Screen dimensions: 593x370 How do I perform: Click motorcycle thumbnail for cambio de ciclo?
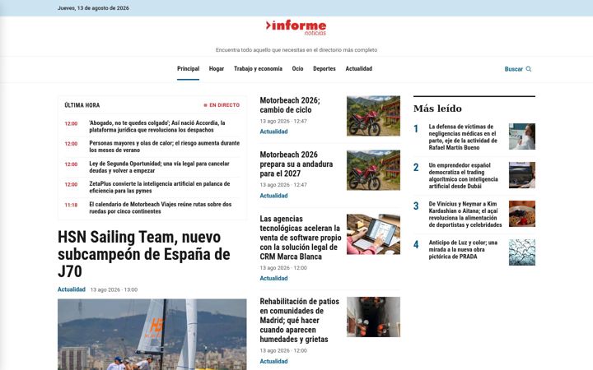(373, 116)
